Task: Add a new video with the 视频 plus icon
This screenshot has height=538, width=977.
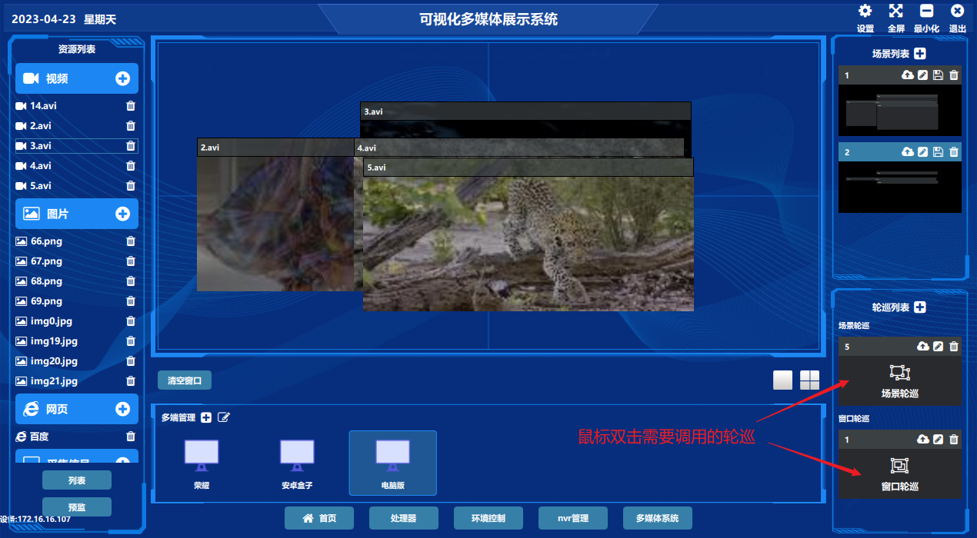Action: point(122,78)
